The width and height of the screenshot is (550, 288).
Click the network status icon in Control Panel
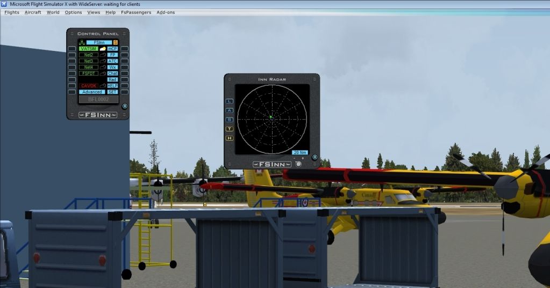pos(82,42)
